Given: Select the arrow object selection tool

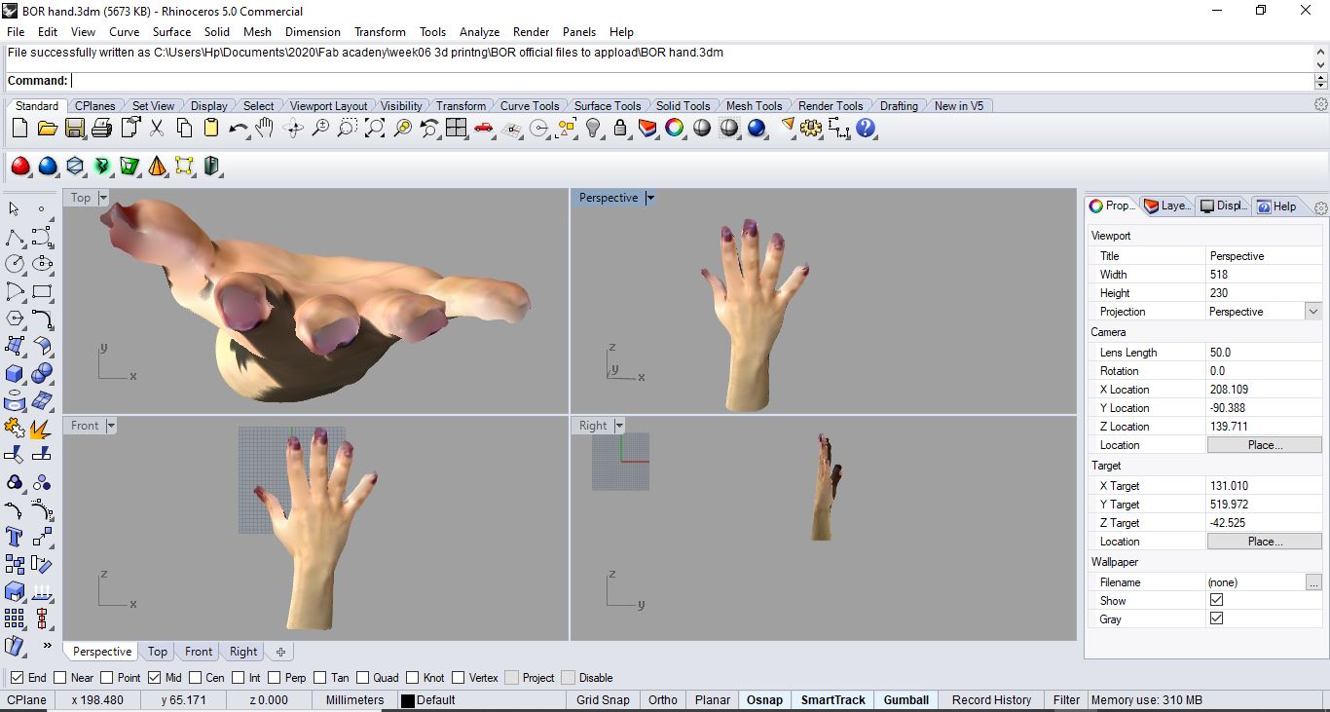Looking at the screenshot, I should [14, 209].
